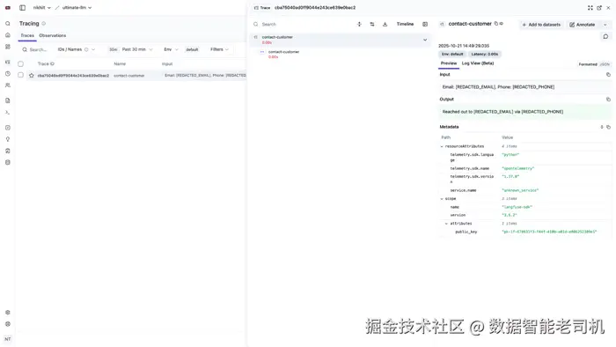Screen dimensions: 616x347
Task: Download the trace with the download icon
Action: tap(385, 24)
